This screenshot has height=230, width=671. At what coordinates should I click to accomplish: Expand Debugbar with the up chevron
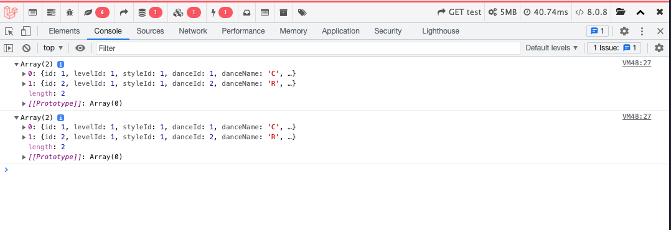click(x=640, y=12)
